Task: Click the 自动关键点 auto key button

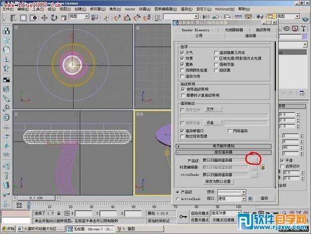Action: pyautogui.click(x=200, y=213)
